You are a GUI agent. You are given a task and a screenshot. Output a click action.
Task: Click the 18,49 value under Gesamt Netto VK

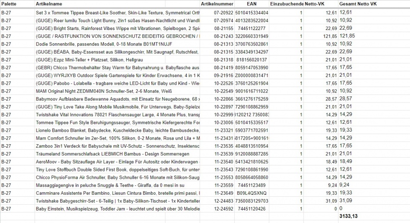pyautogui.click(x=346, y=161)
